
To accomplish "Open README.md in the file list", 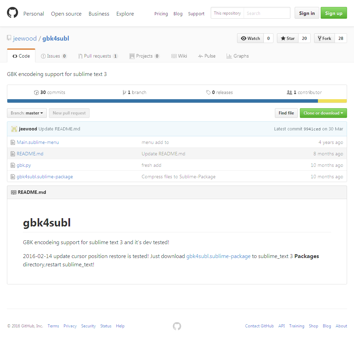I will [30, 154].
